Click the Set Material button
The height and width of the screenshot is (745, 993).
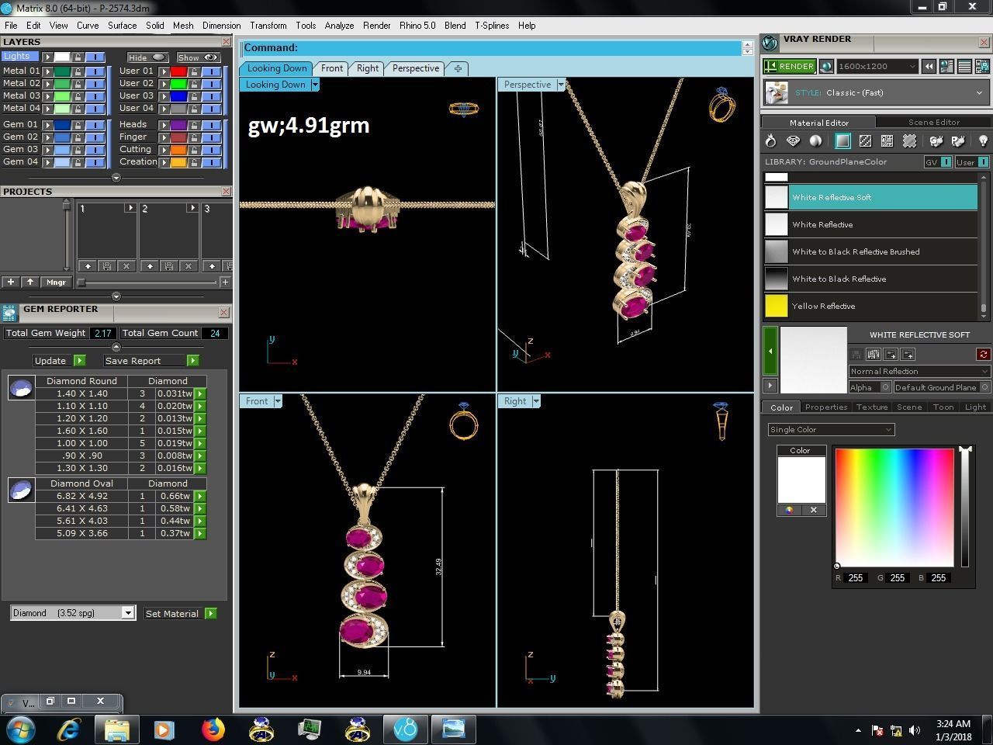click(x=180, y=613)
